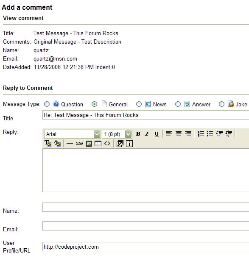Focus the Email text field
Image resolution: width=249 pixels, height=261 pixels.
(145, 226)
